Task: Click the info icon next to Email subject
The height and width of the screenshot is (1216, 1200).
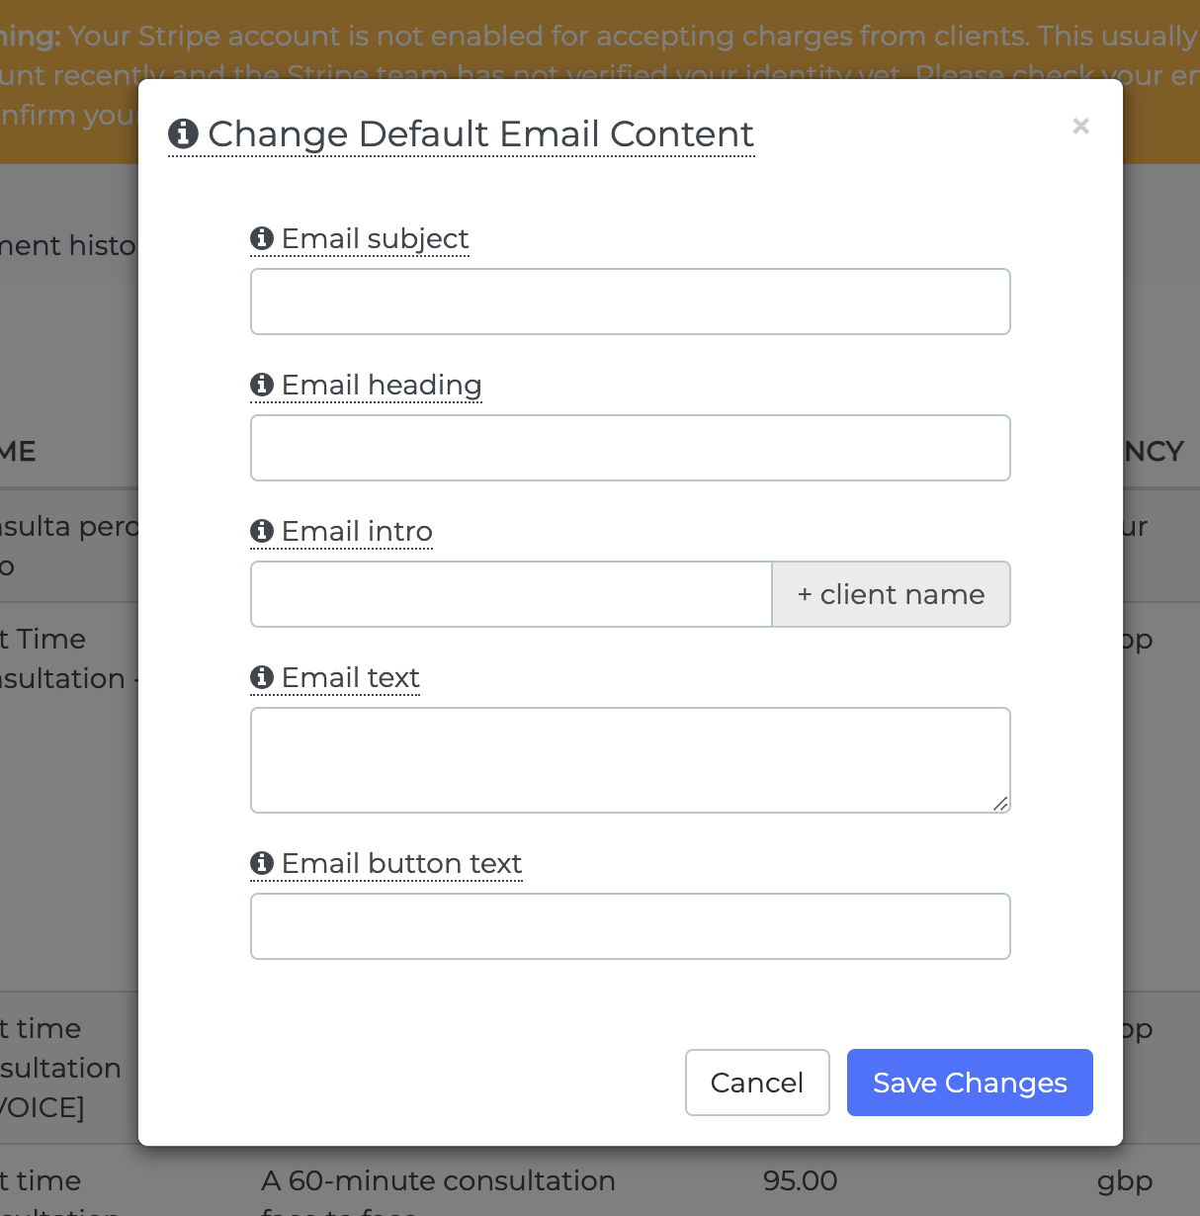Action: click(262, 238)
